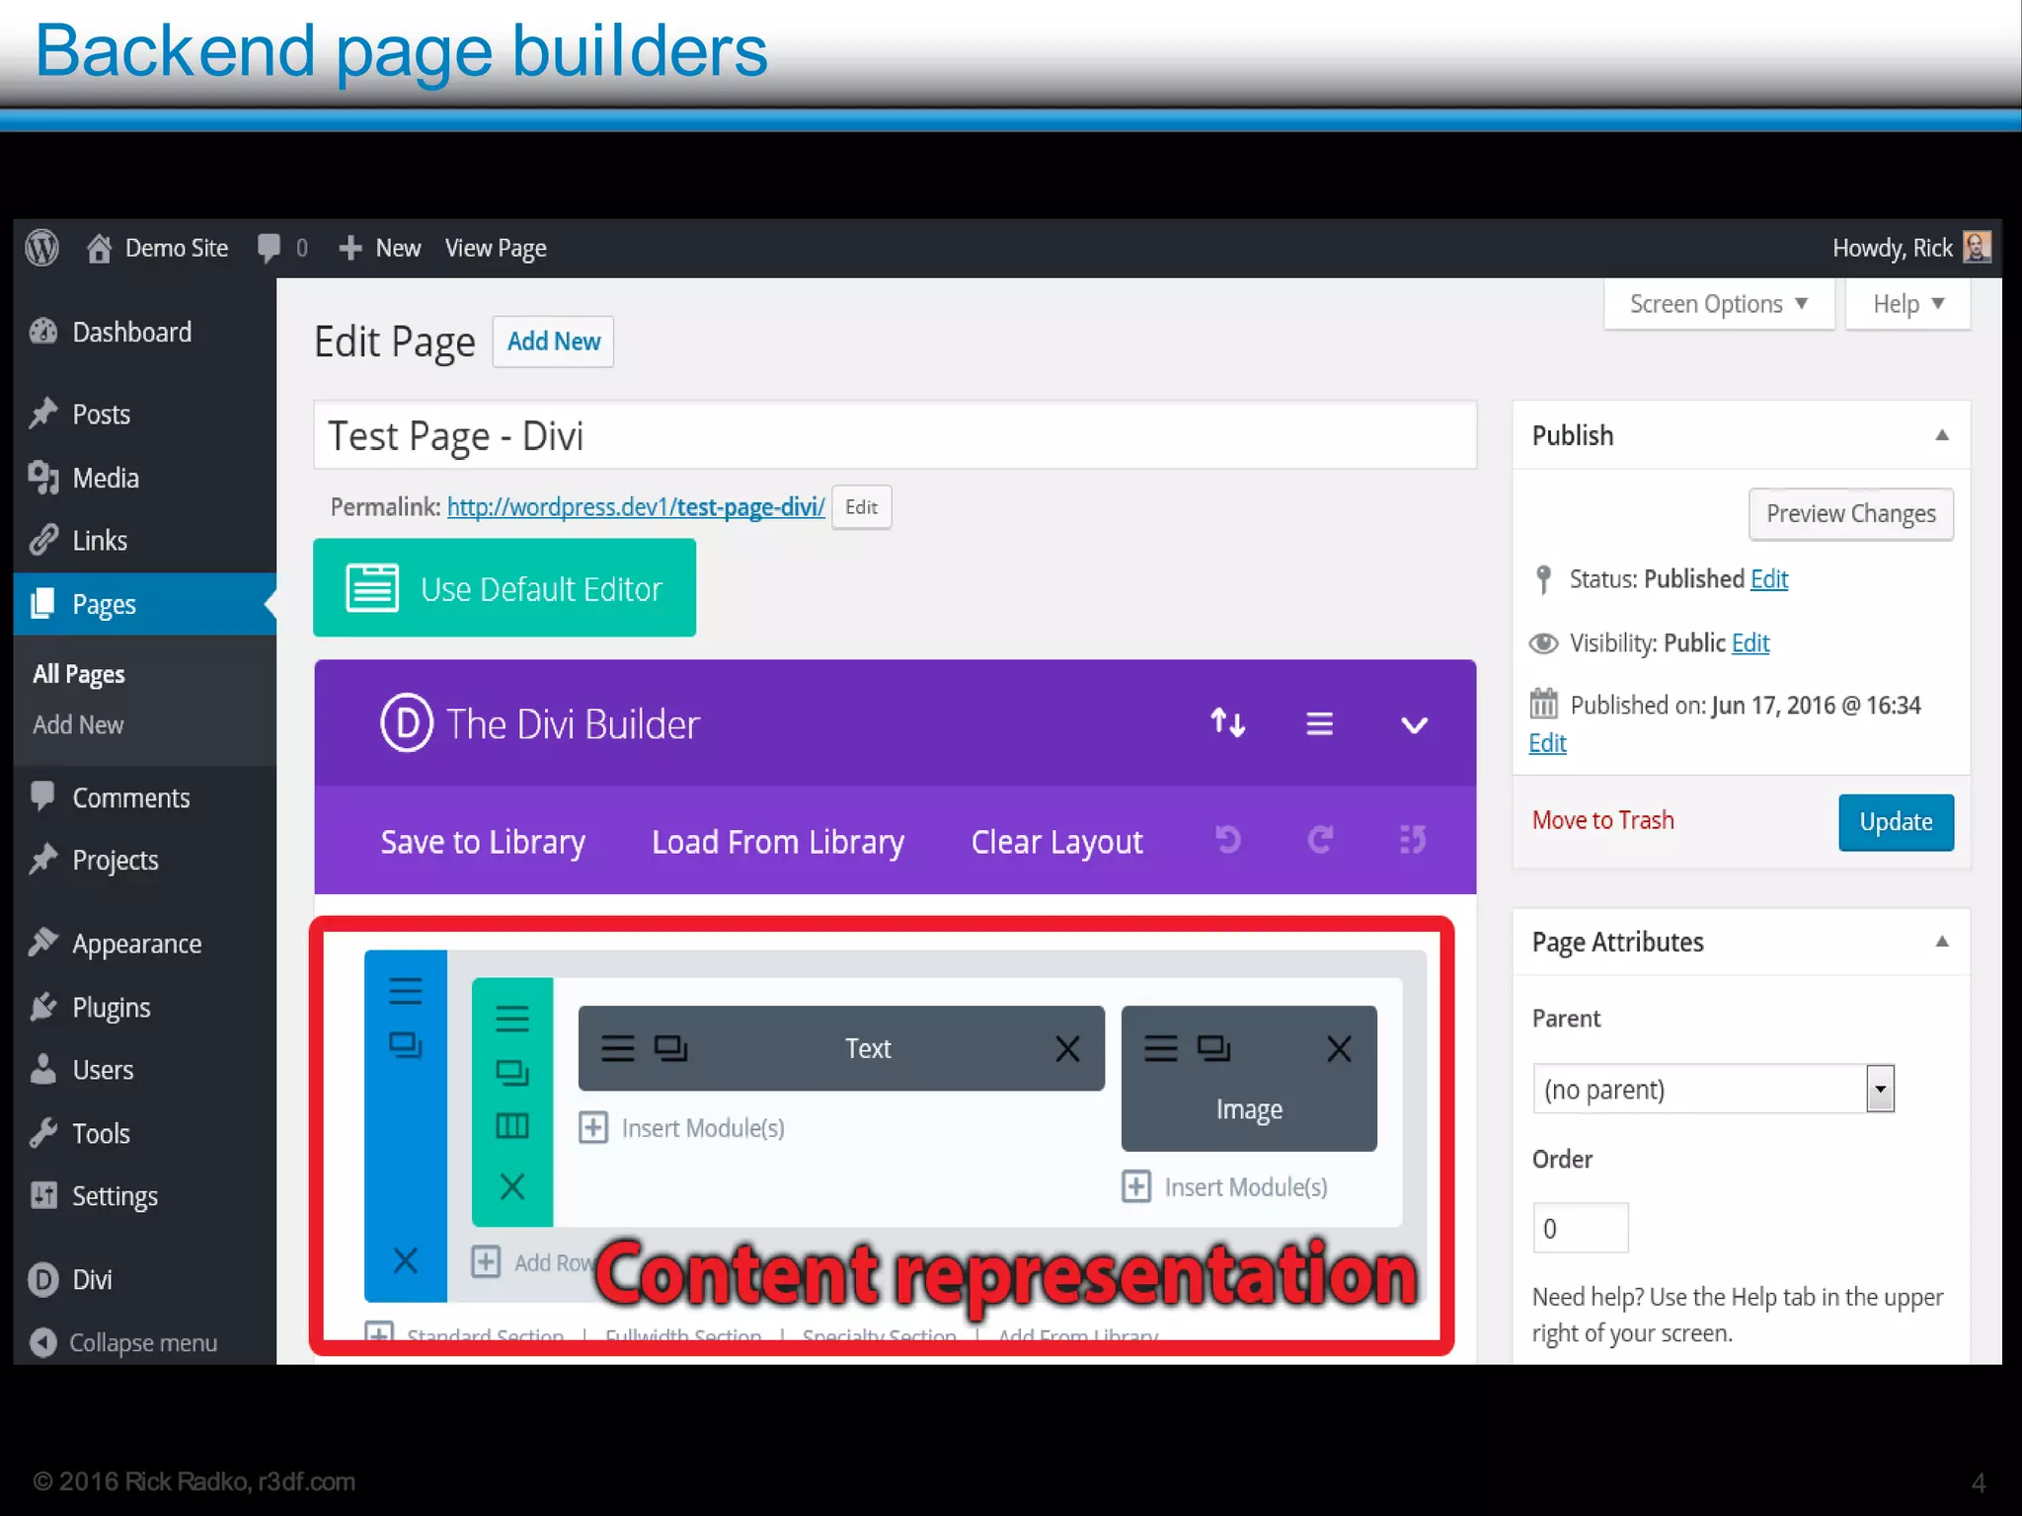
Task: Click Move to Trash
Action: coord(1602,820)
